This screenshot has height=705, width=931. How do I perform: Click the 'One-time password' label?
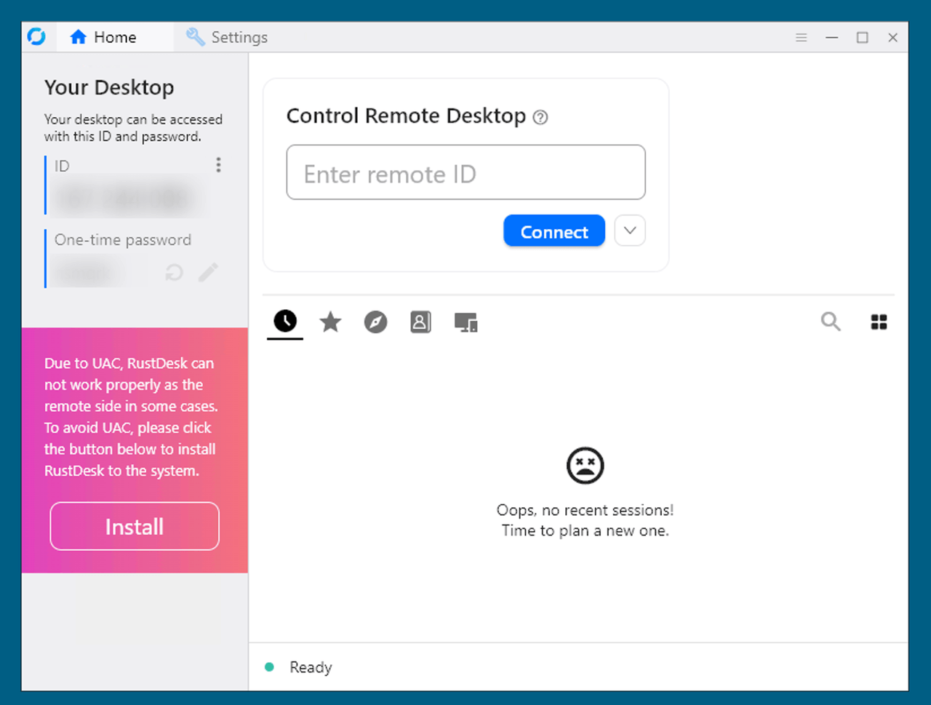pyautogui.click(x=123, y=240)
